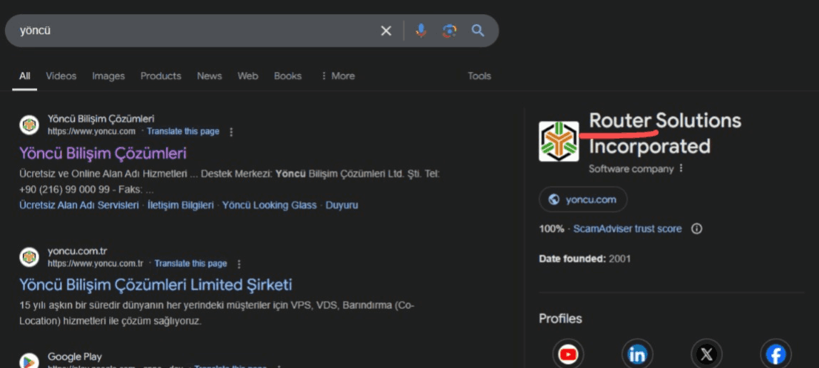Open three-dot options for yoncu.com result
The height and width of the screenshot is (368, 819).
(231, 132)
